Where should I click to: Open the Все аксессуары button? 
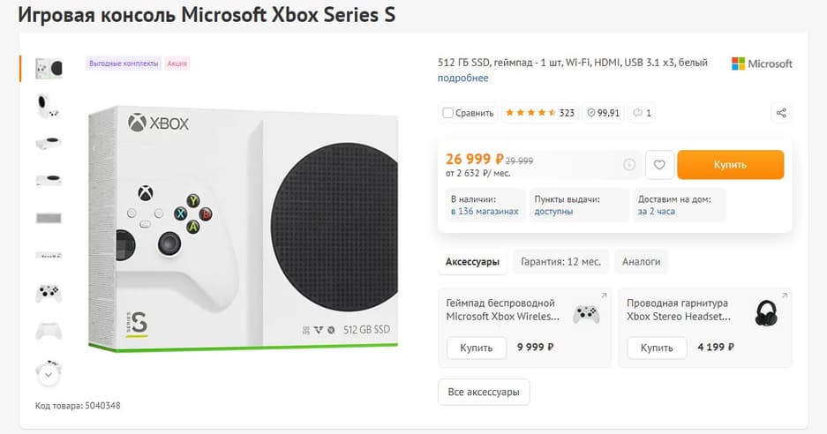[x=484, y=392]
